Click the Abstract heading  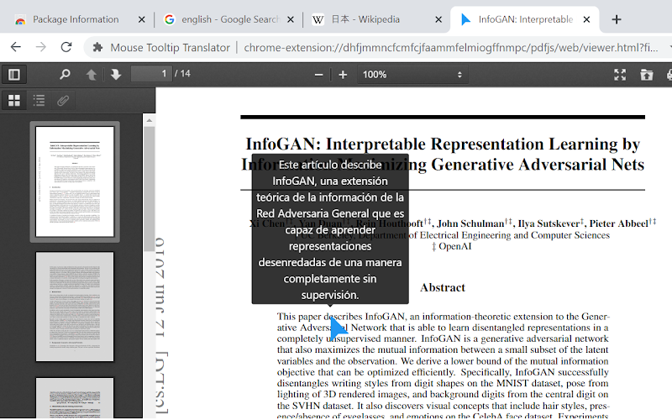(x=443, y=287)
